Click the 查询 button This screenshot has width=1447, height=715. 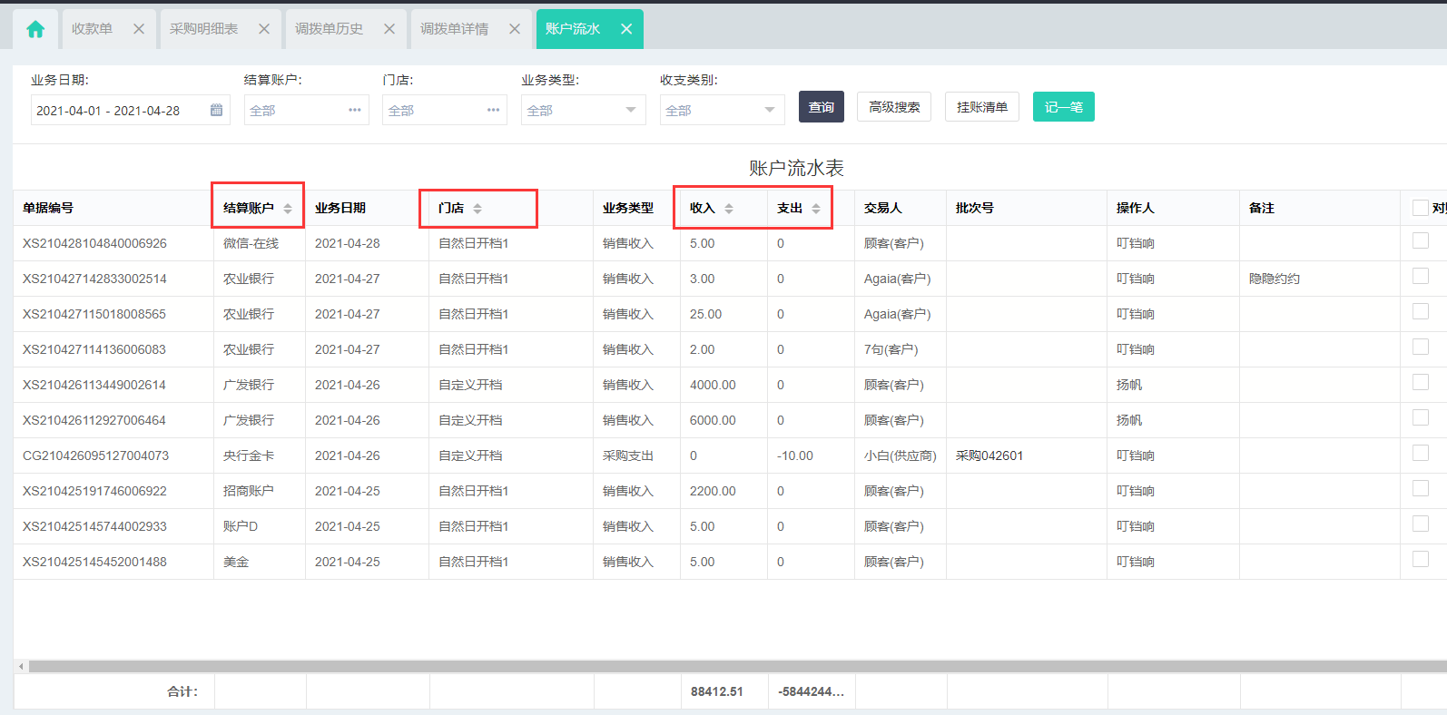coord(822,107)
